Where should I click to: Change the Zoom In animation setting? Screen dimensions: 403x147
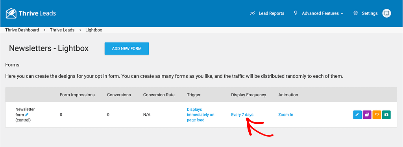[286, 115]
